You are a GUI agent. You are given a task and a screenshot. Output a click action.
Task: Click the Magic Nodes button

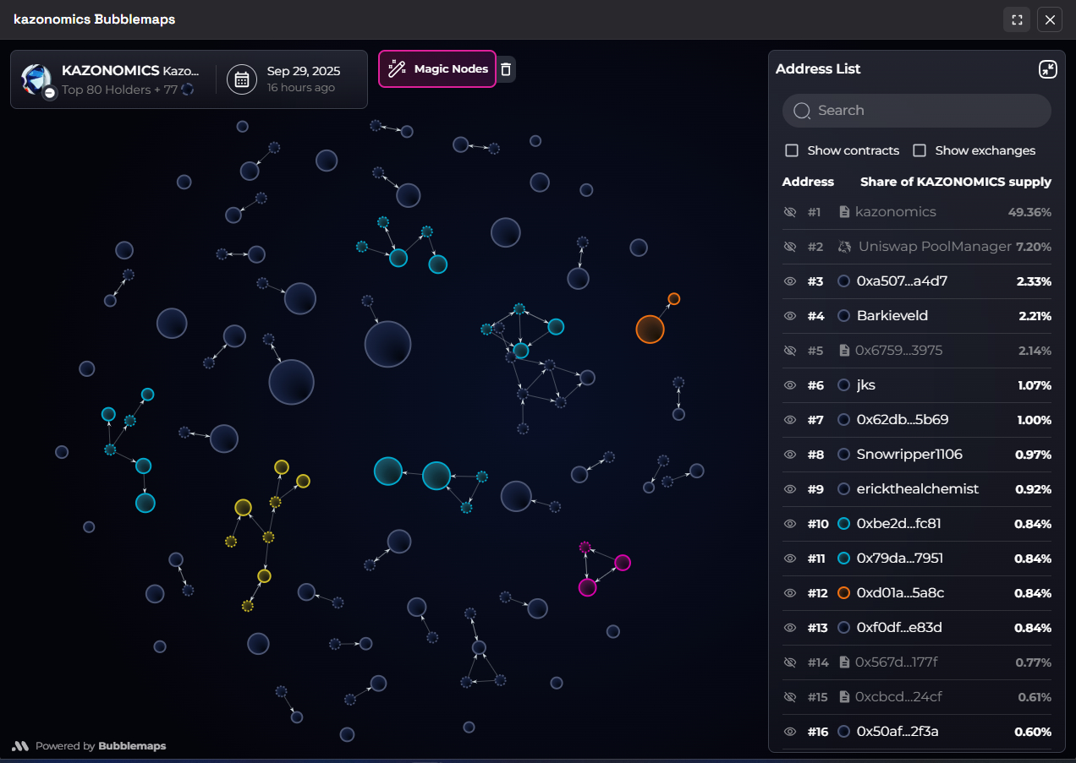(x=437, y=68)
